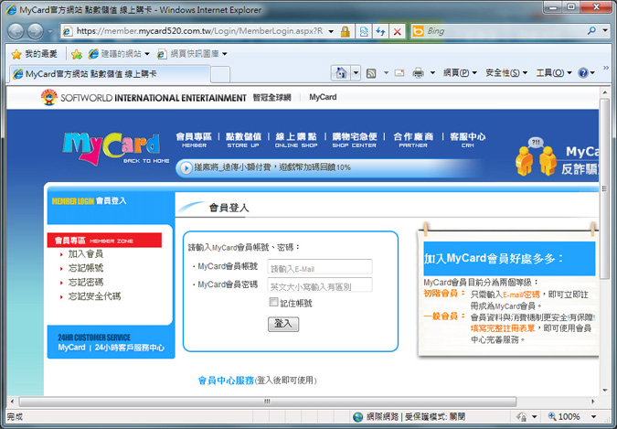Expand the 工具(O) dropdown menu
This screenshot has height=429, width=617.
pos(553,73)
